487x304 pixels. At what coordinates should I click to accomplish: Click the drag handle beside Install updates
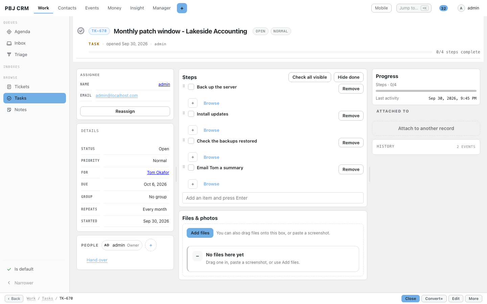[184, 113]
